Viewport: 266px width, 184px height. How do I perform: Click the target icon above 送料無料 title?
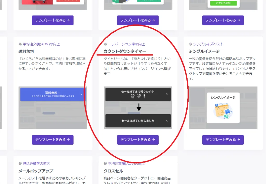click(20, 44)
